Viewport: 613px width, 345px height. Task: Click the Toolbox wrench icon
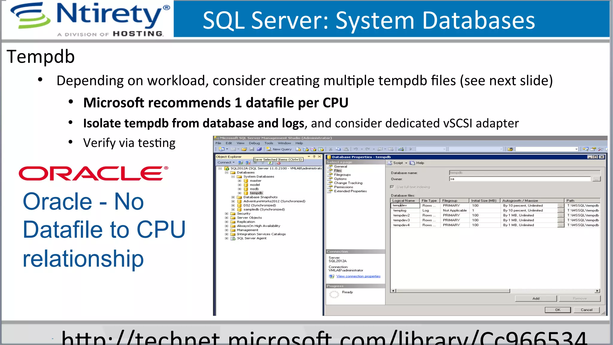coord(600,149)
